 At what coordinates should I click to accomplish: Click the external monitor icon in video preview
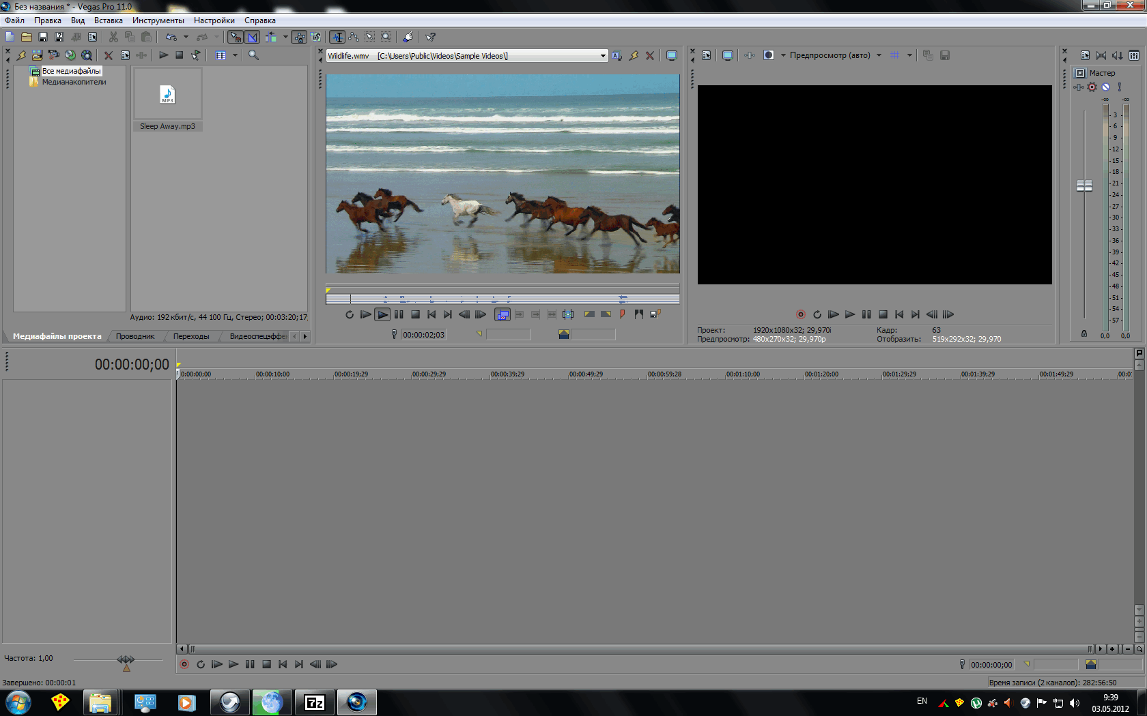[728, 55]
